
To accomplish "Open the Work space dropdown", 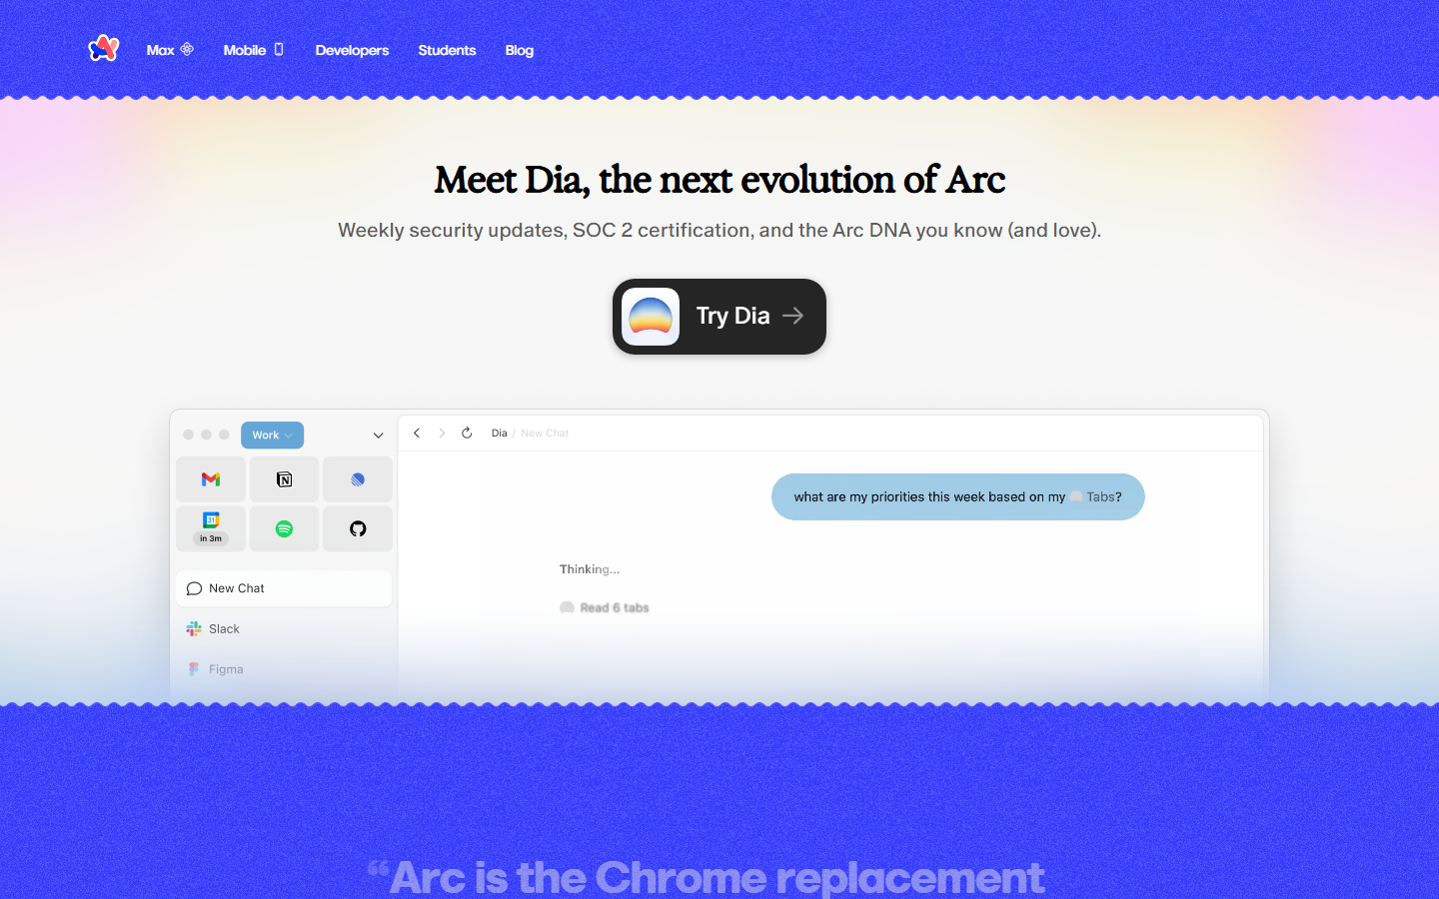I will tap(272, 435).
